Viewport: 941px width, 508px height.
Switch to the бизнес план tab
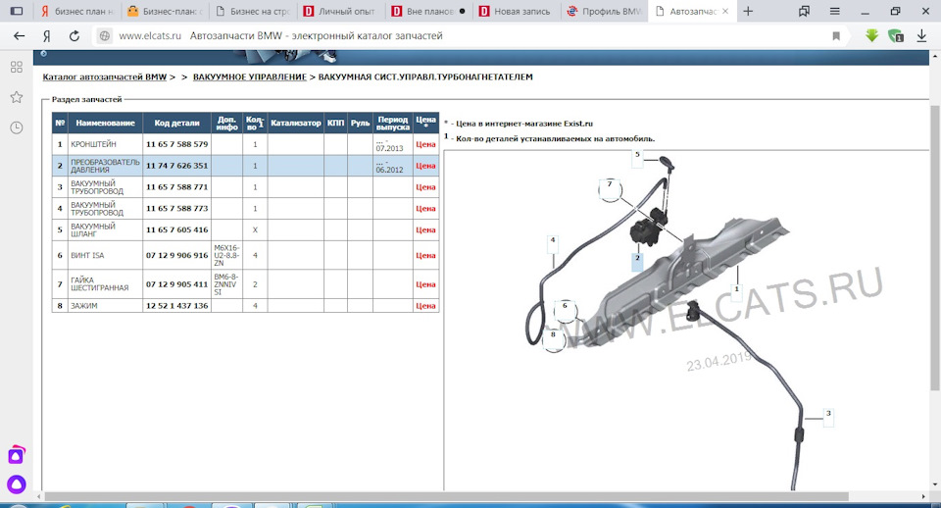(76, 11)
